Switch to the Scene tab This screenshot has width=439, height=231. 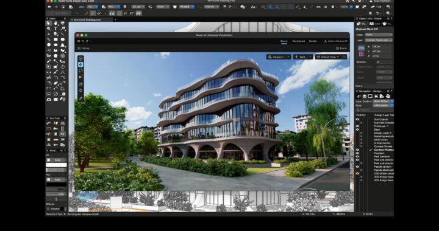click(284, 41)
